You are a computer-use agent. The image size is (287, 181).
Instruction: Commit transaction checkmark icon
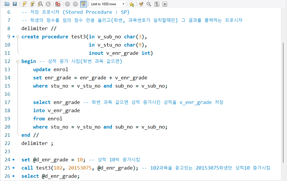tap(68, 4)
